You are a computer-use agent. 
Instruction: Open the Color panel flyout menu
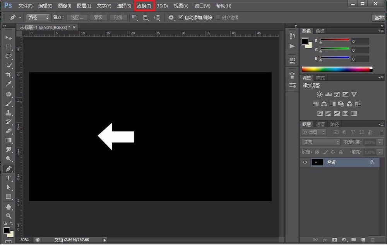point(381,31)
